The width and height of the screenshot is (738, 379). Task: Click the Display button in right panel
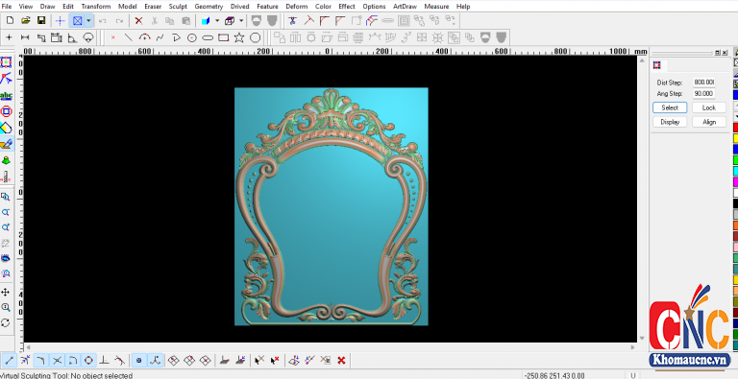coord(670,122)
